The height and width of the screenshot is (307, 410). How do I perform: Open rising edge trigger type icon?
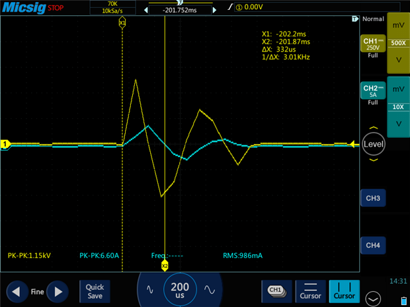[x=230, y=7]
